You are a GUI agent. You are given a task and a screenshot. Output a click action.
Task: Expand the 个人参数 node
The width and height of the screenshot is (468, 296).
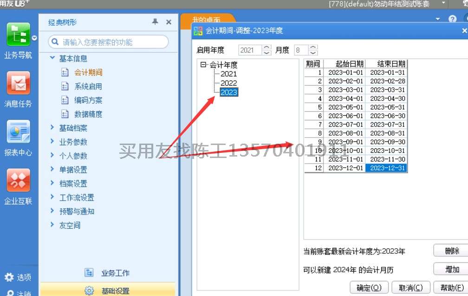52,155
